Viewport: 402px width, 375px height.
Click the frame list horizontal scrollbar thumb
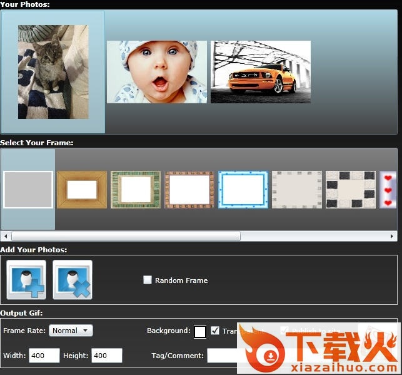tap(126, 236)
